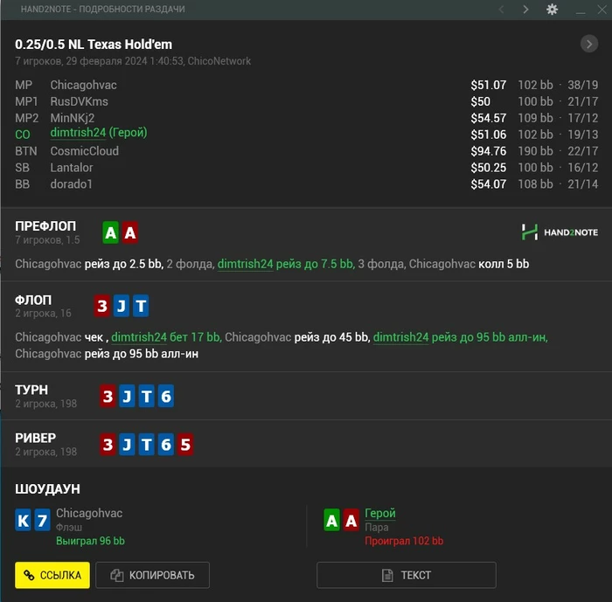Go to next hand with right arrow
The width and height of the screenshot is (612, 602).
525,10
